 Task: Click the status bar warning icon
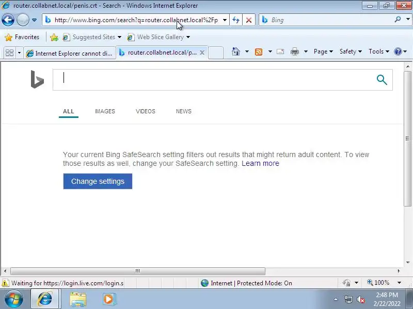[x=5, y=283]
